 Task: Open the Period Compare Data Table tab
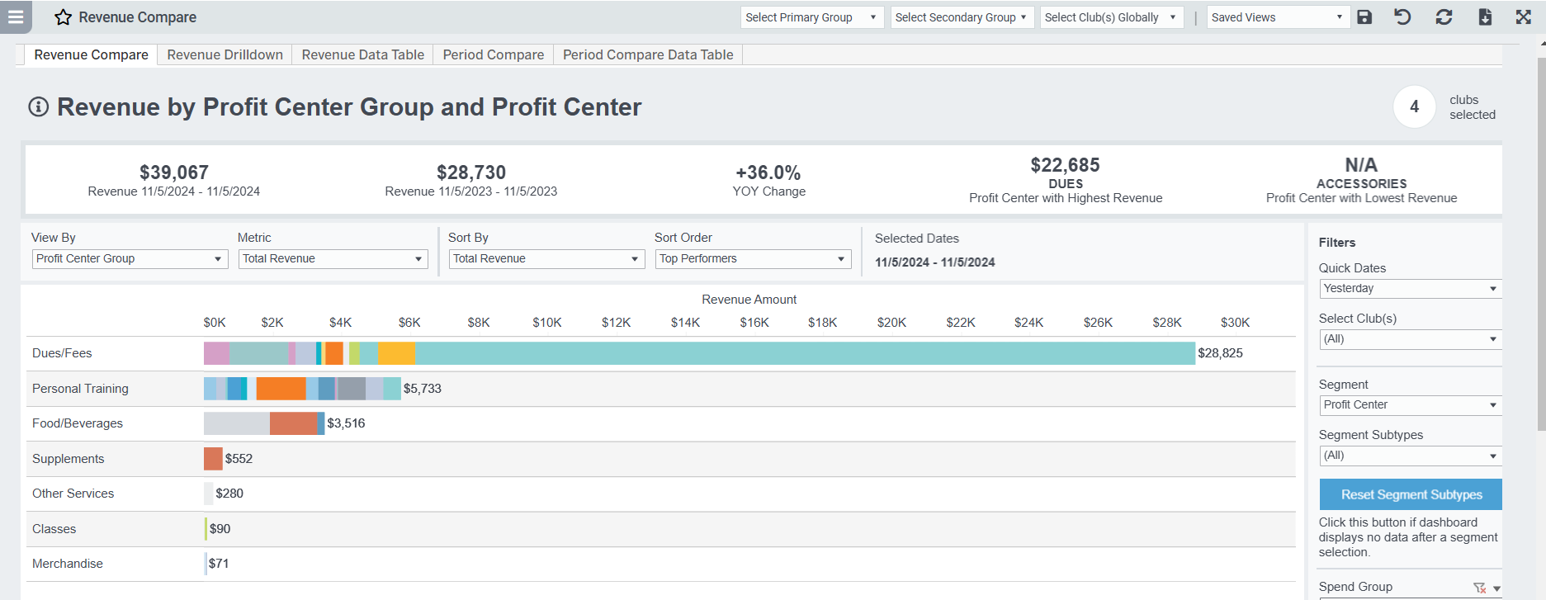click(x=648, y=54)
